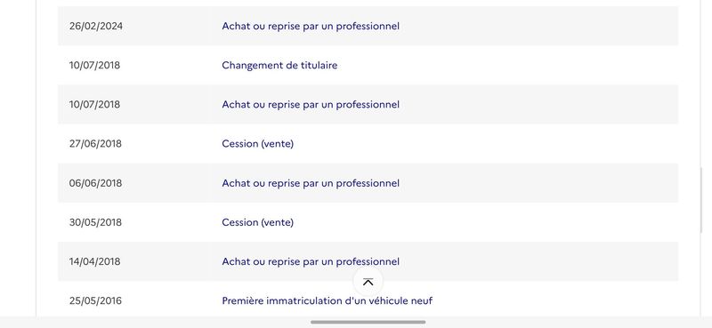Select the 26/02/2024 Achat ou reprise entry
712x328 pixels.
pyautogui.click(x=311, y=27)
